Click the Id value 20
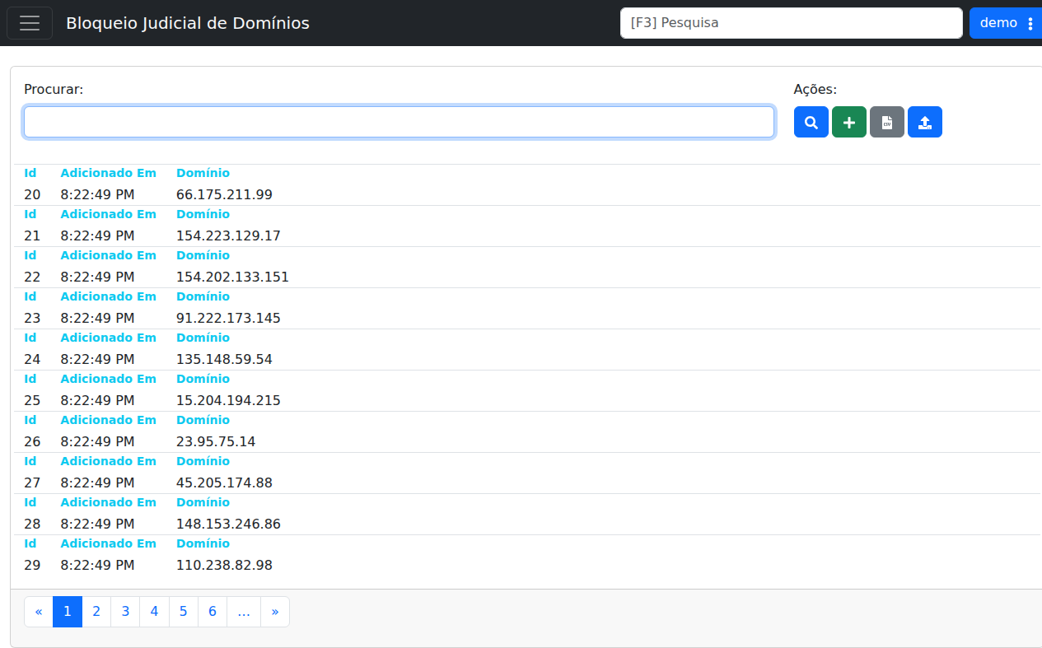The image size is (1042, 648). [x=32, y=195]
